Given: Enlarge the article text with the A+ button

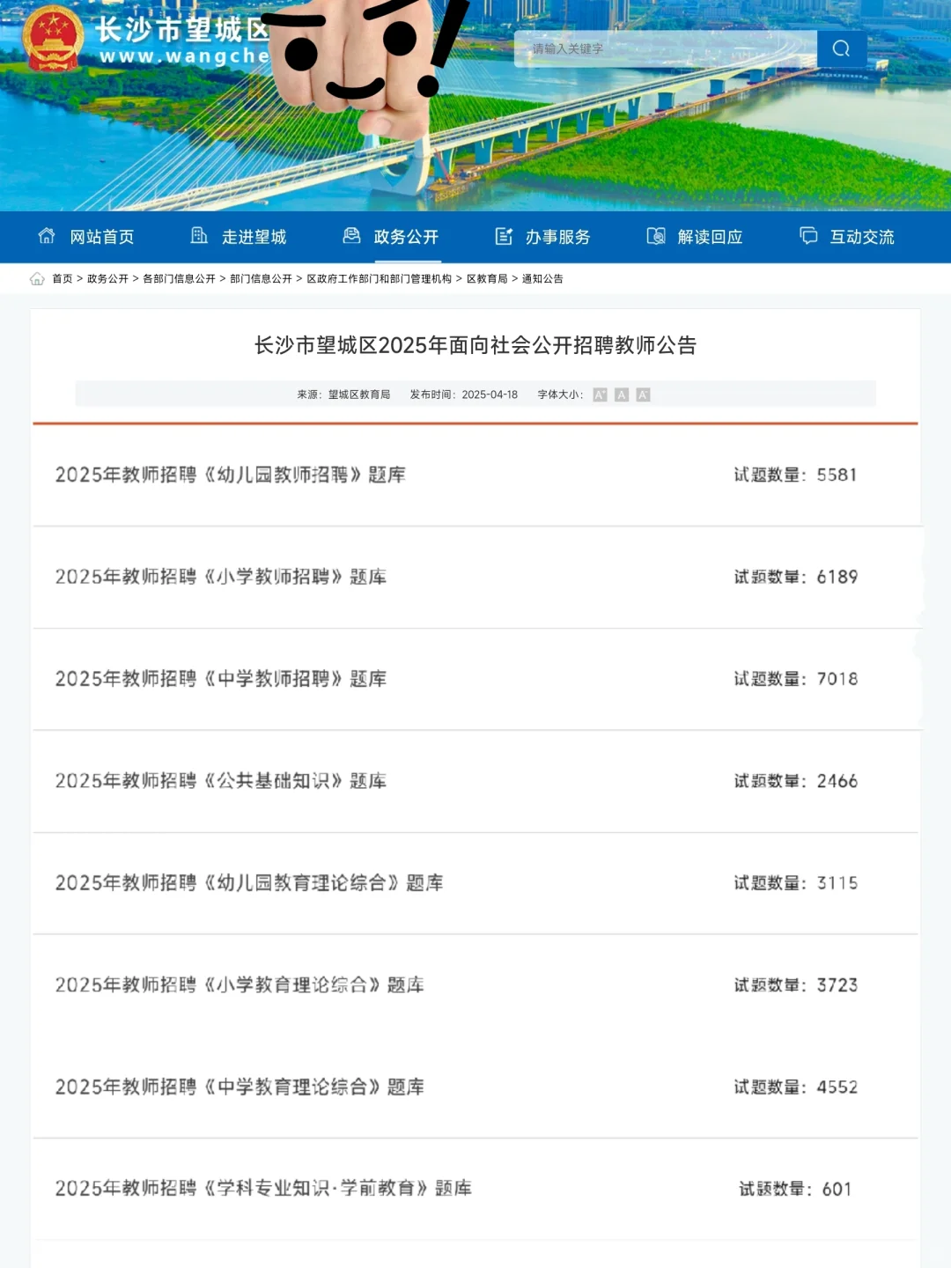Looking at the screenshot, I should [x=599, y=394].
